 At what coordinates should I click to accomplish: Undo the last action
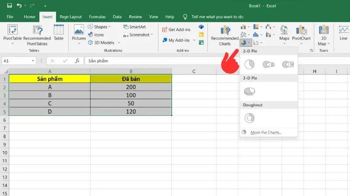tap(19, 6)
